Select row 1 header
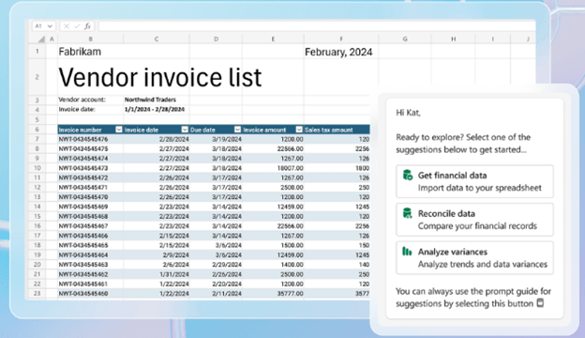 (37, 51)
